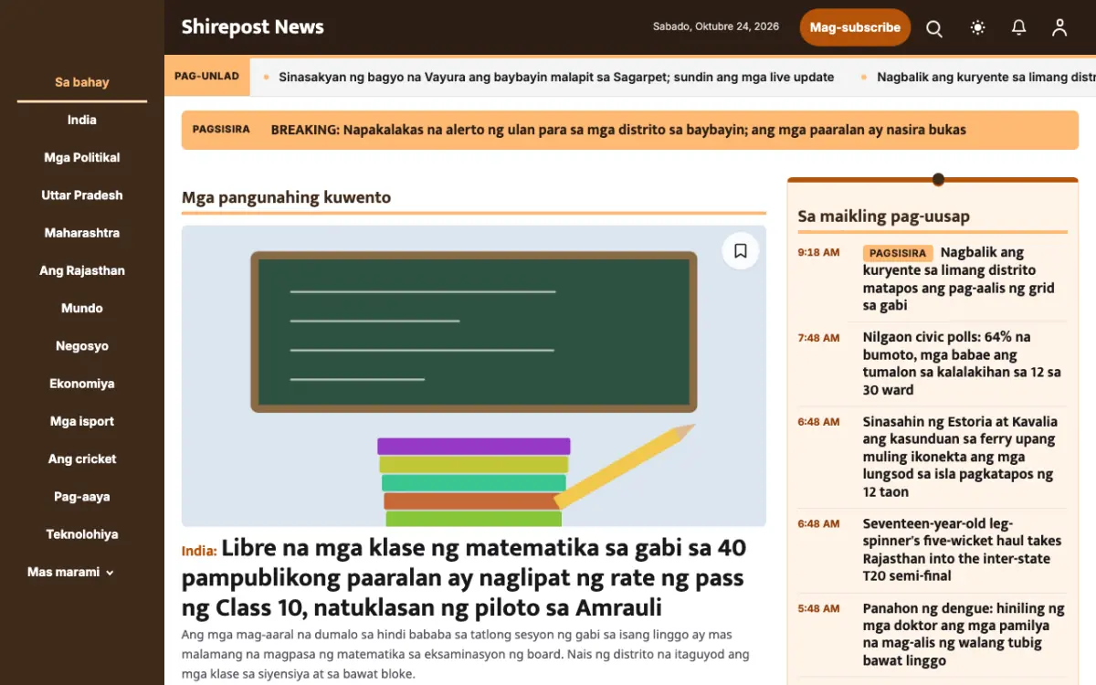The height and width of the screenshot is (685, 1096).
Task: Click 7:48 AM timestamp
Action: 818,338
